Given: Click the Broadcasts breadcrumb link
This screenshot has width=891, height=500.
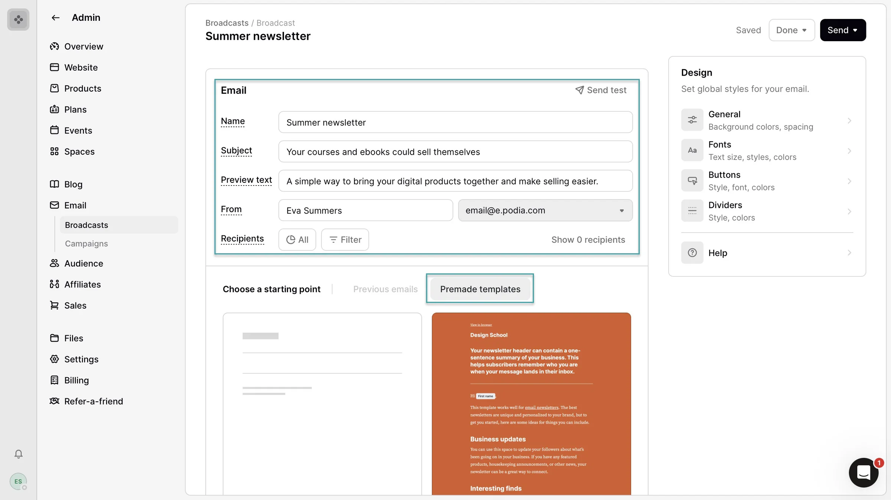Looking at the screenshot, I should pyautogui.click(x=227, y=23).
